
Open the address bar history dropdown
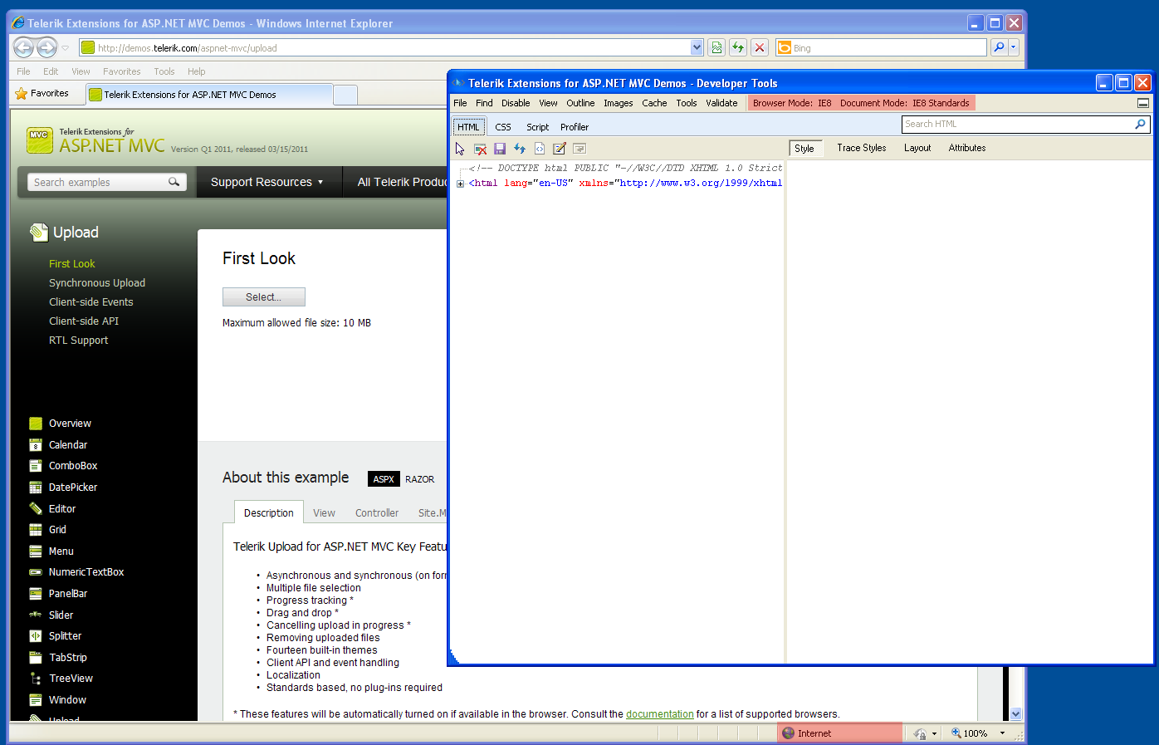click(x=697, y=47)
